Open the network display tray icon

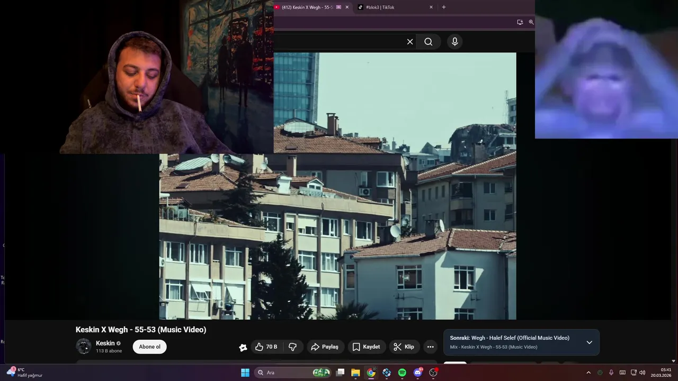tap(634, 373)
